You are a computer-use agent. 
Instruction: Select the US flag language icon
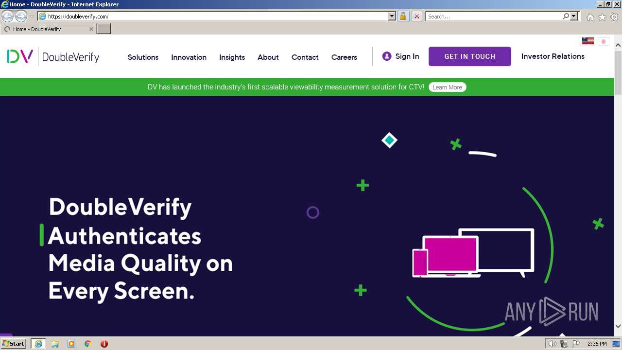(x=588, y=41)
